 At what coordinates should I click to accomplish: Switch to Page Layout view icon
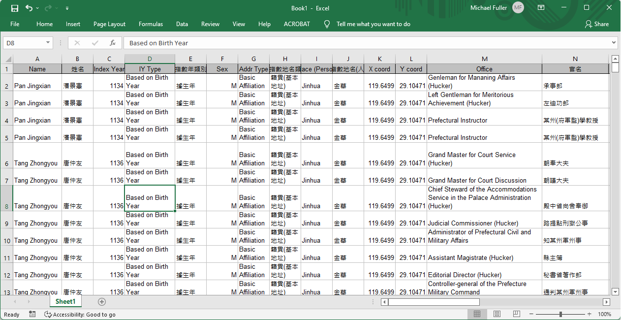tap(497, 314)
